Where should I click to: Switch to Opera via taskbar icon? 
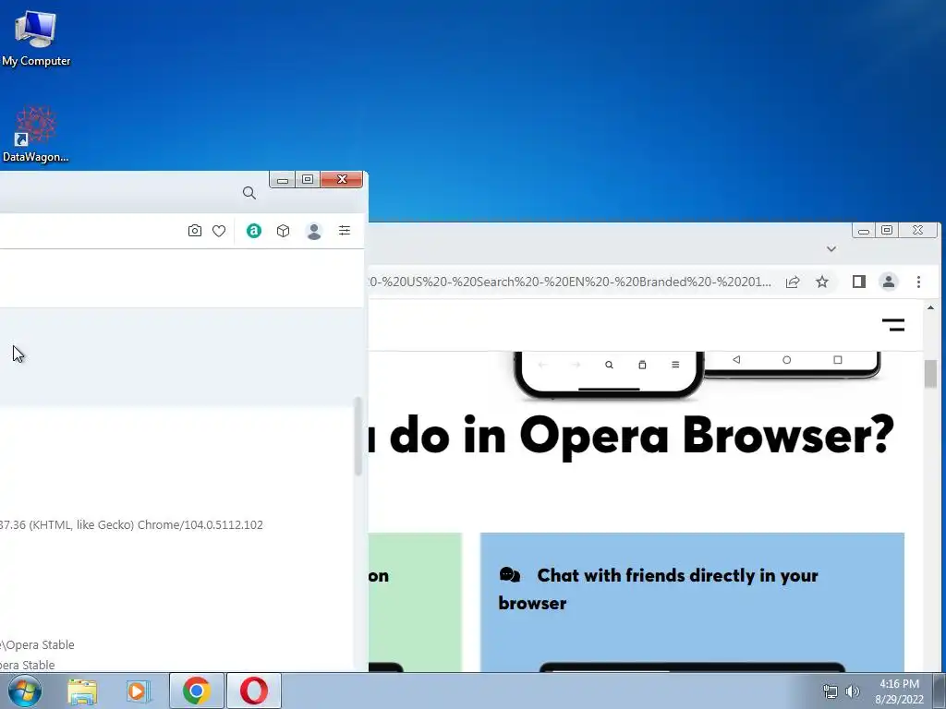click(x=254, y=691)
